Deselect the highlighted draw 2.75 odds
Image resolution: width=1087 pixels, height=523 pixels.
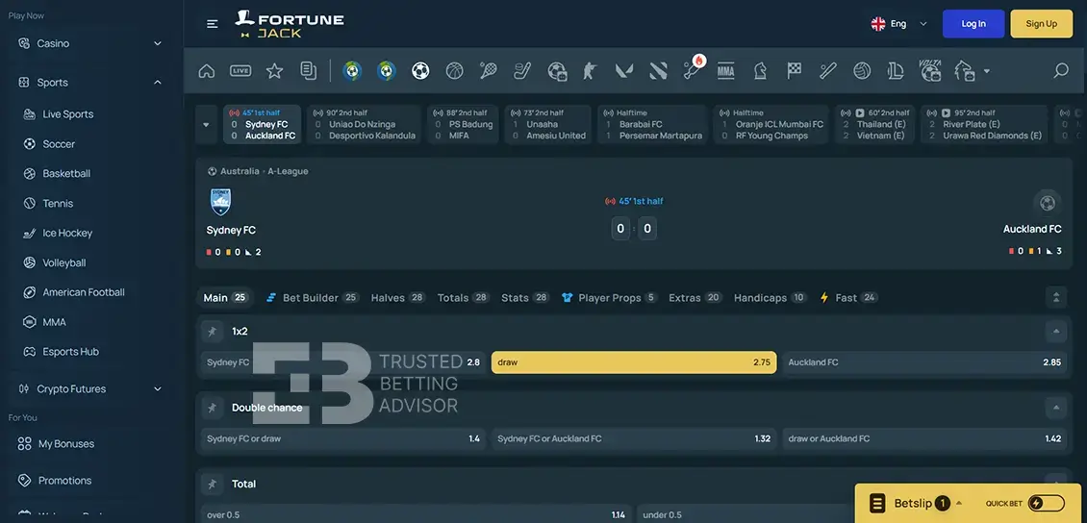634,362
